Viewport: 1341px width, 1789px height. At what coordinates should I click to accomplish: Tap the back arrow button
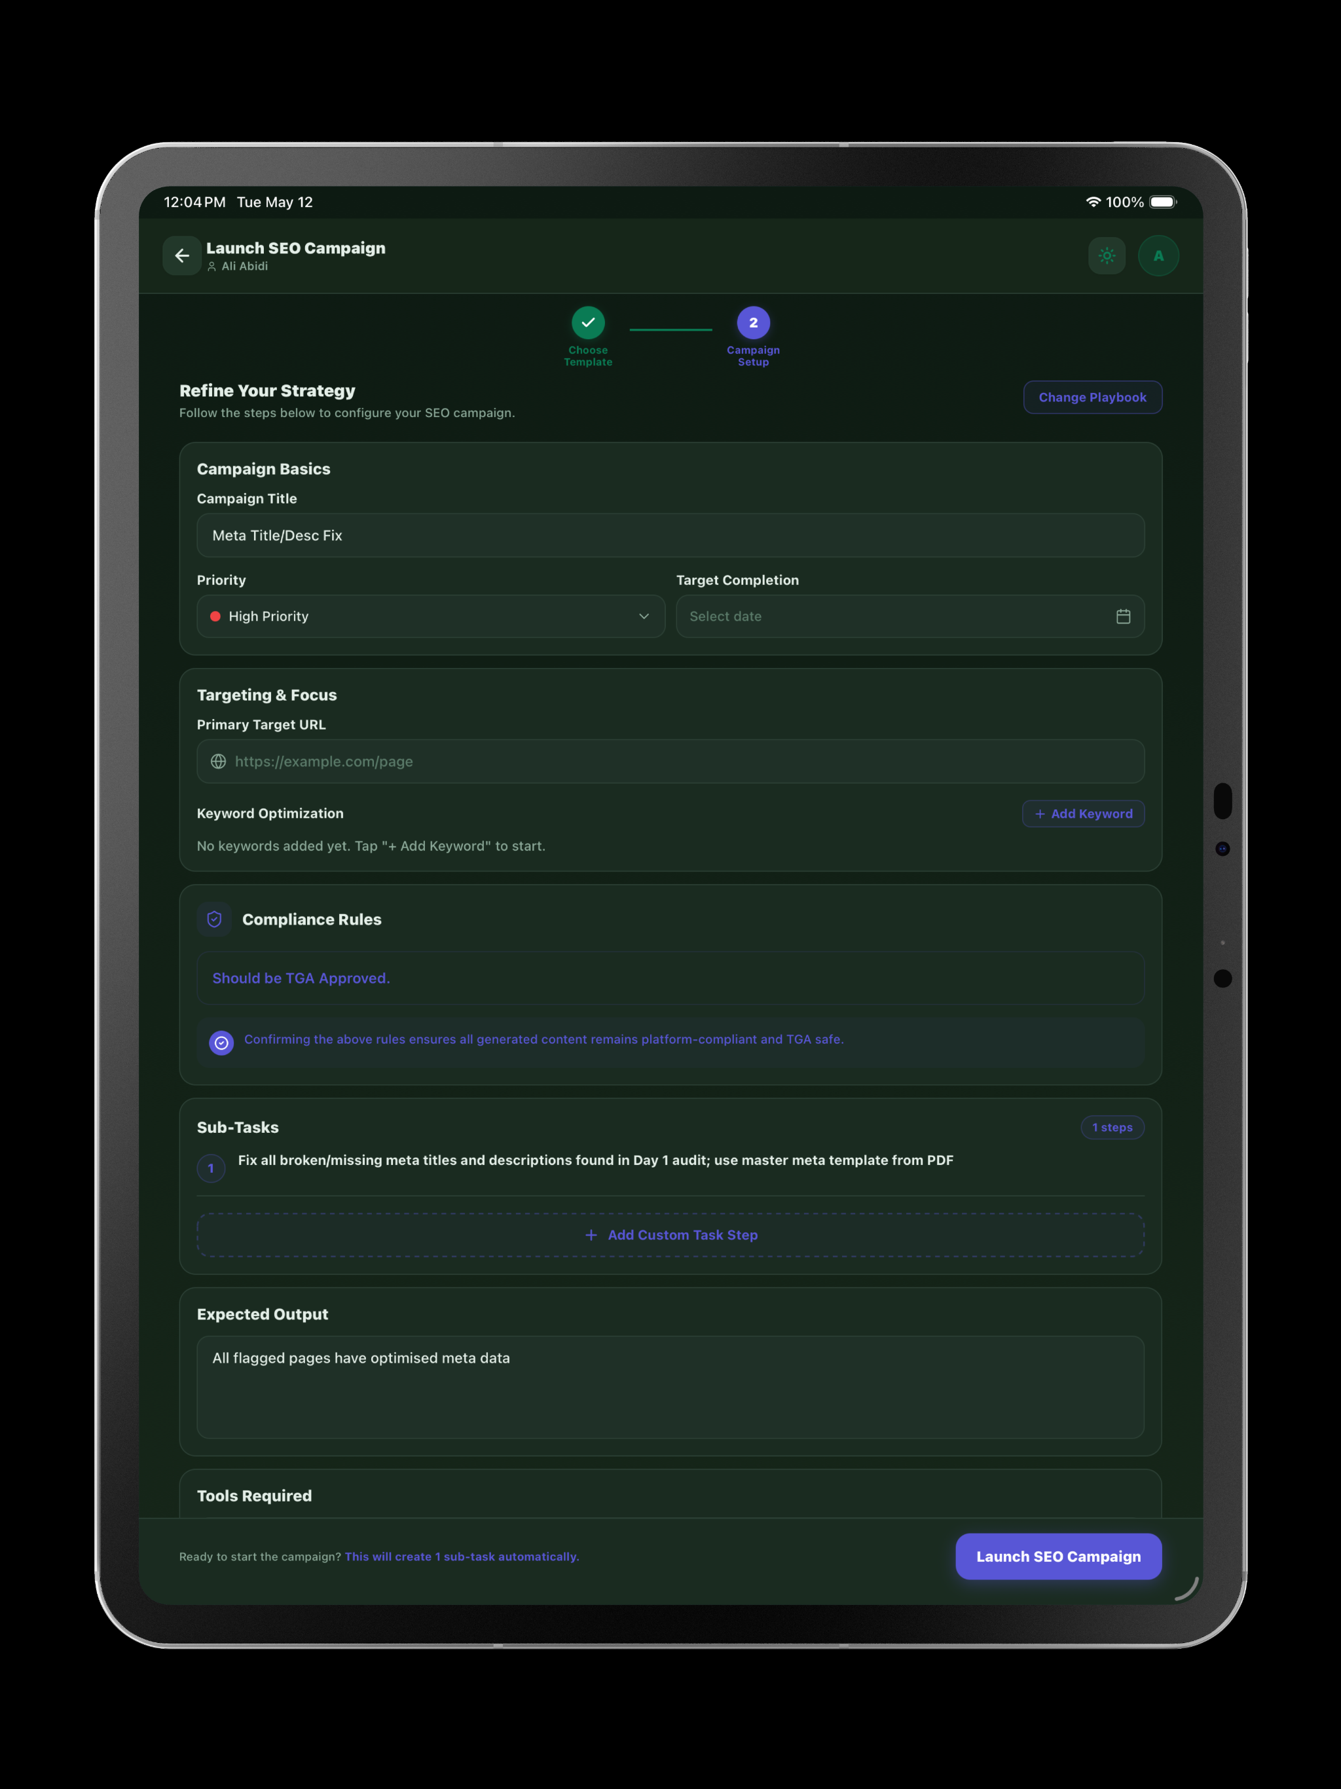click(182, 255)
